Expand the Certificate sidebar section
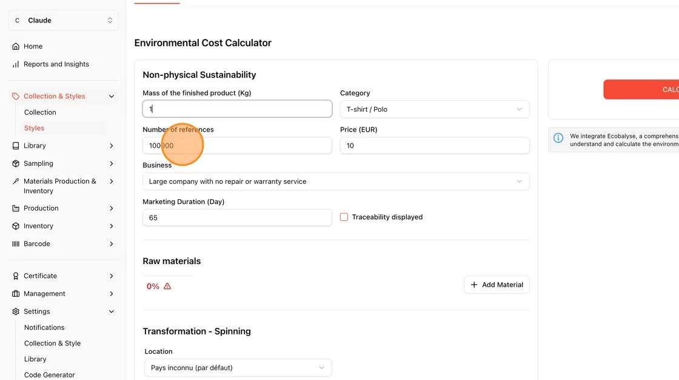 tap(112, 276)
